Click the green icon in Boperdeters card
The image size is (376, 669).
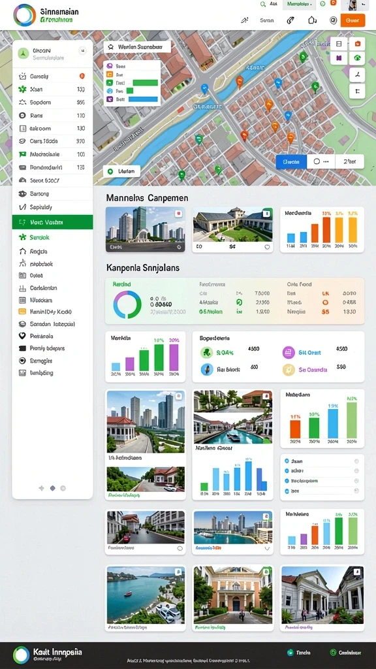(207, 352)
